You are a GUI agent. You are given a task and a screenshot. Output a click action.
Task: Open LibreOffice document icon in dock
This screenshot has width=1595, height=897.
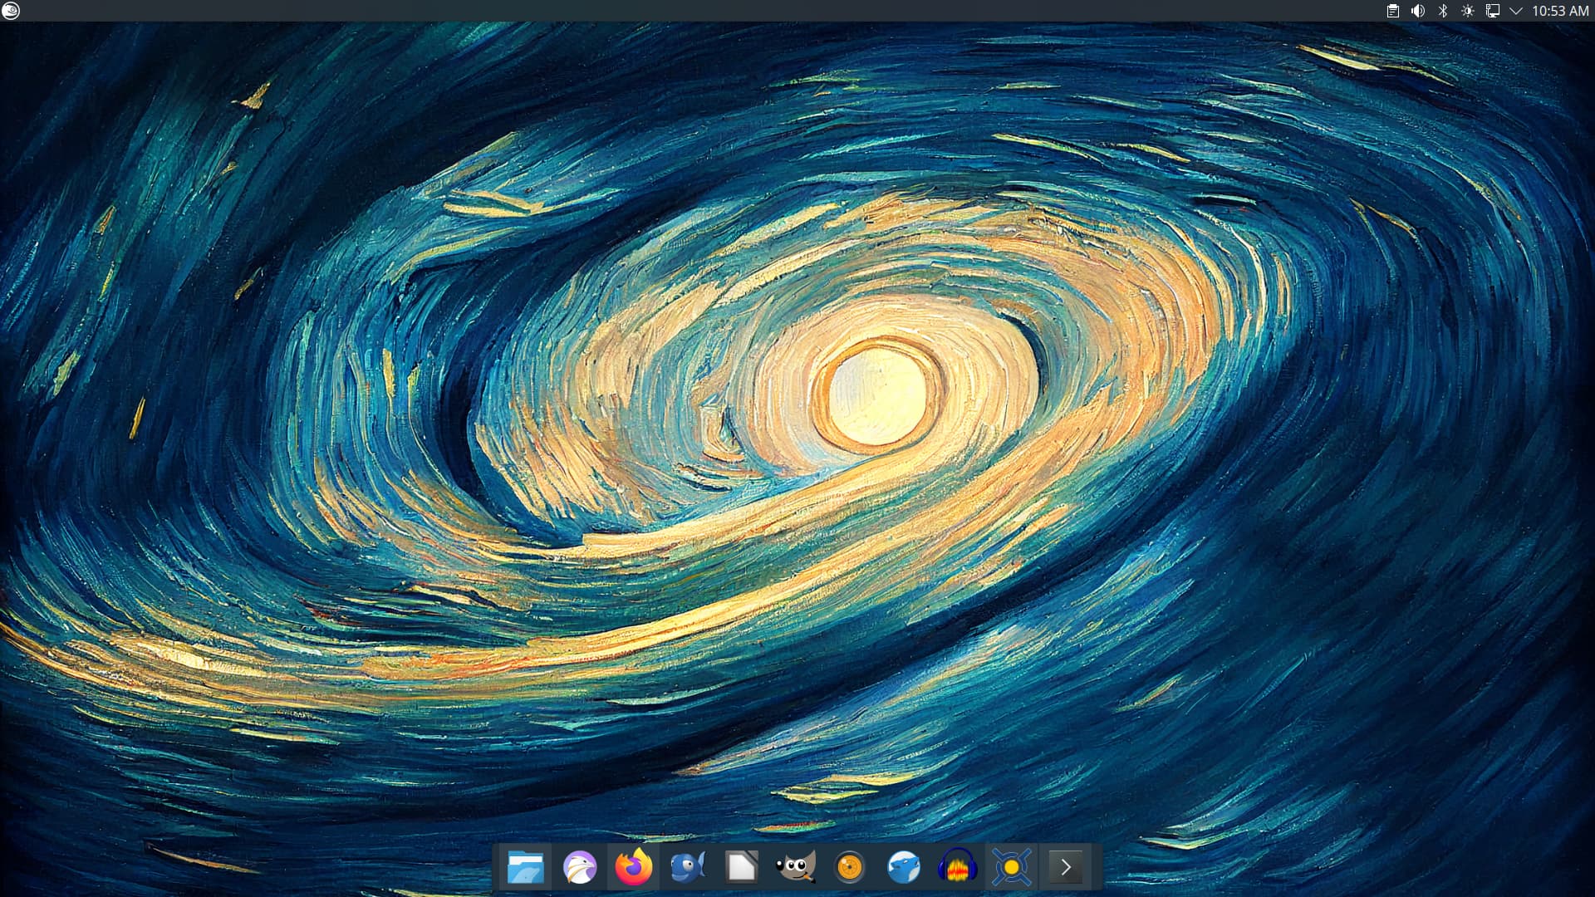pos(741,868)
